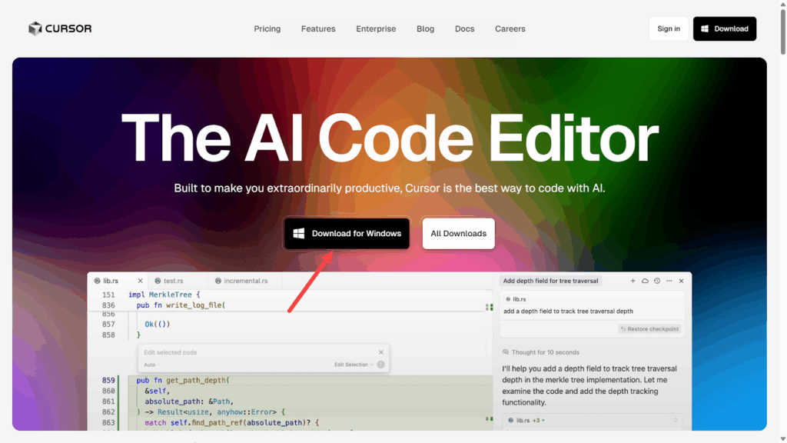Select the 'Add depth field for tree traversal' chat tab
787x443 pixels.
click(x=550, y=281)
